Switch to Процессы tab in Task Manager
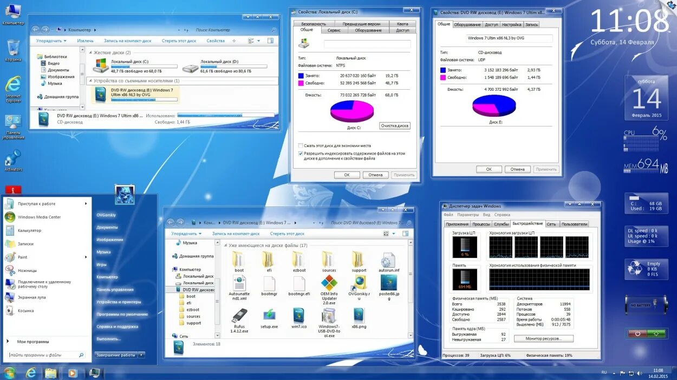Screen dimensions: 677x380 click(x=481, y=224)
